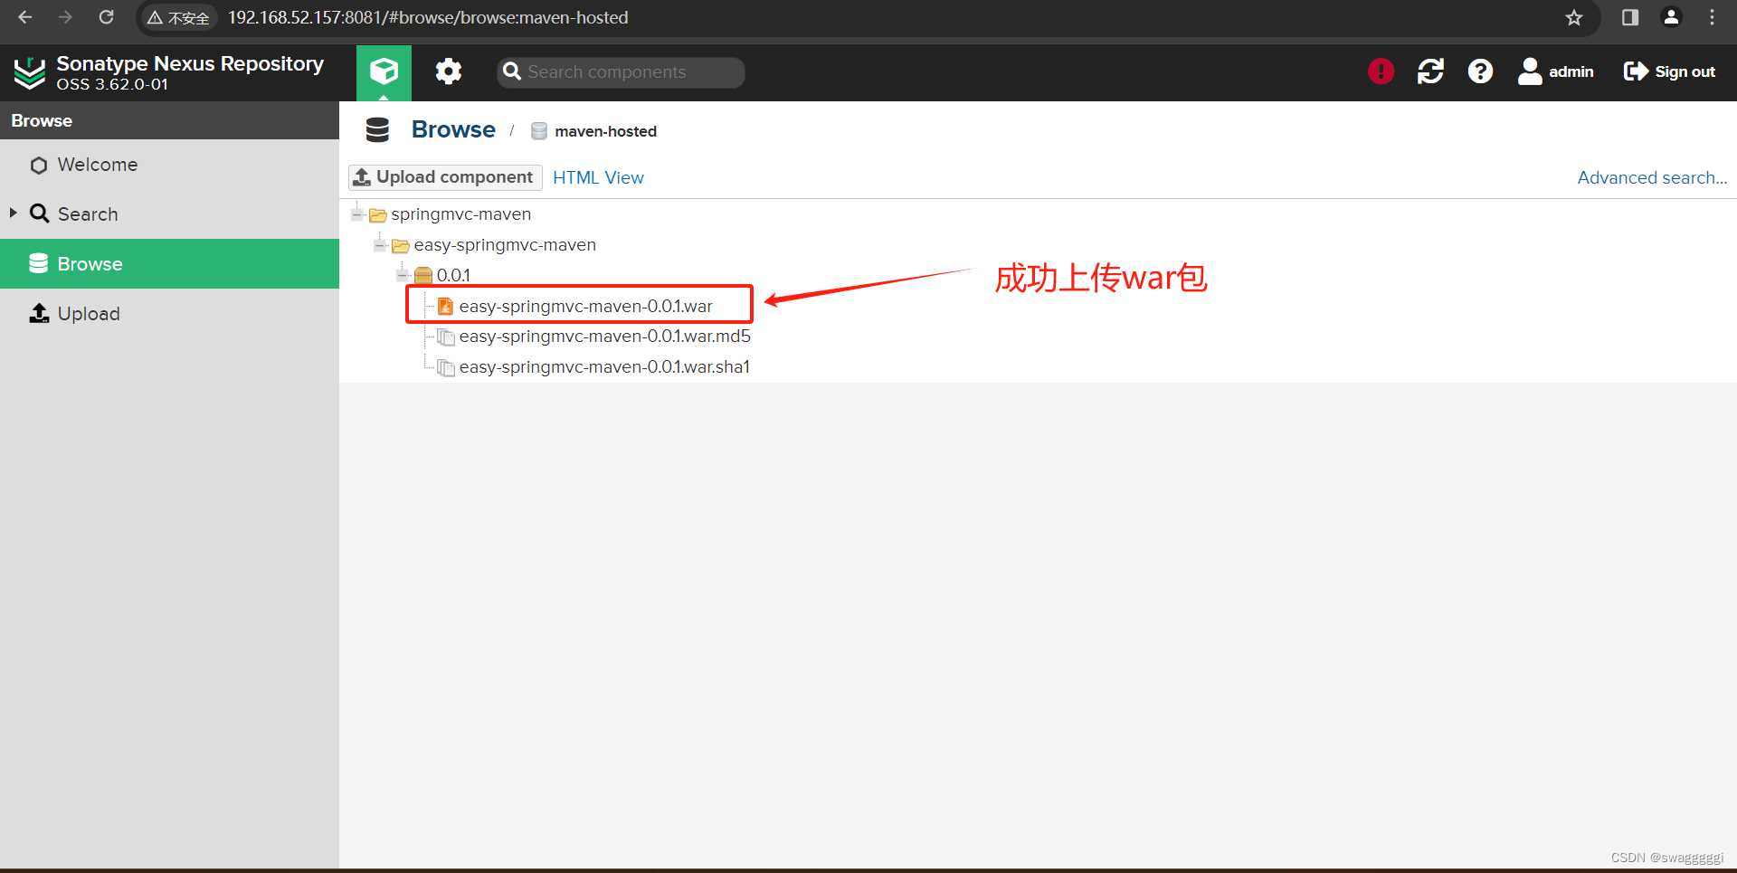Select the easy-springmvc-maven-0.0.1.war.sha1 file
1737x873 pixels.
coord(603,366)
